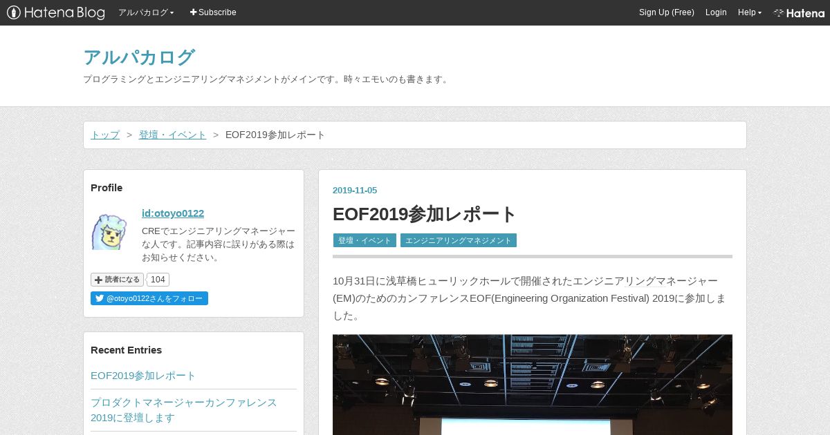Open the 登壇・イベント breadcrumb link
The height and width of the screenshot is (435, 830).
(x=172, y=135)
